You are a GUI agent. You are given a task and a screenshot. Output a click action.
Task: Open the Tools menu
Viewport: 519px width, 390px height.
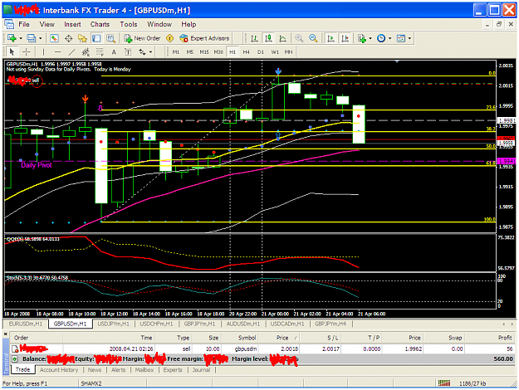pos(129,24)
